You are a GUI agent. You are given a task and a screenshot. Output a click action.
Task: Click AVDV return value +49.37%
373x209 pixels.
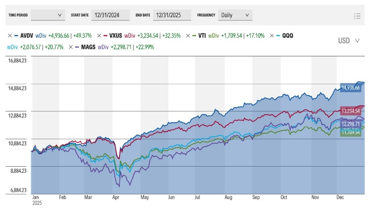(83, 36)
